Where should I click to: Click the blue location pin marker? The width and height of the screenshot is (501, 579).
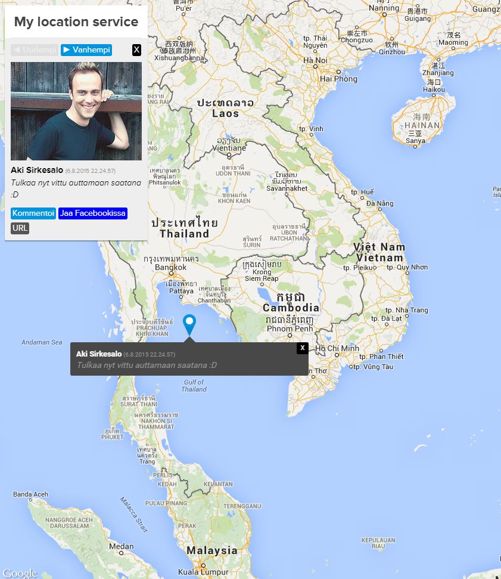tap(189, 324)
